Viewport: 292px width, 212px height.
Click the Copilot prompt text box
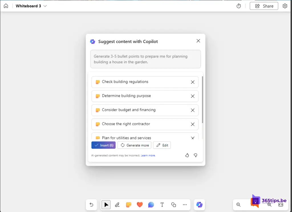click(x=145, y=59)
